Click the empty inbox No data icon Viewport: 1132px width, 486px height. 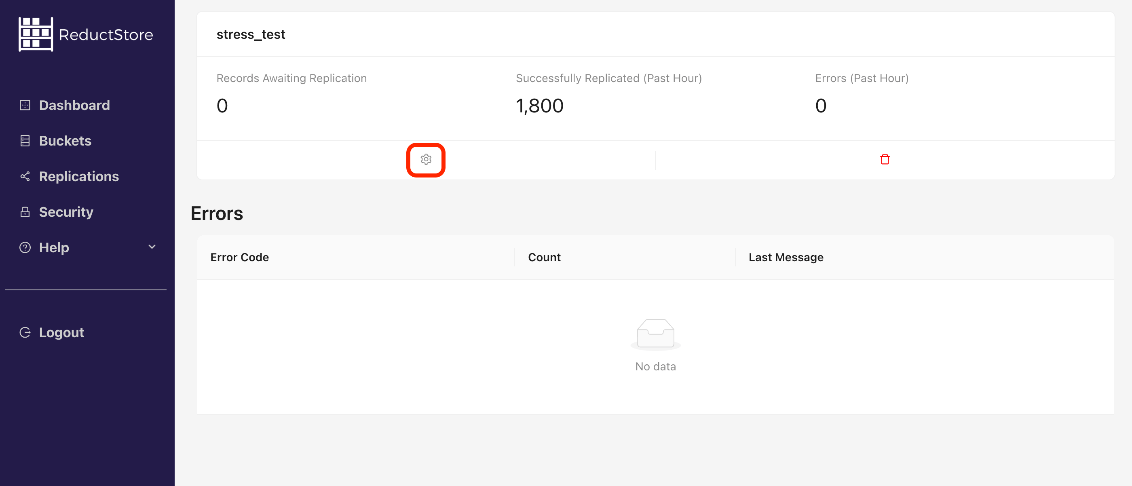tap(655, 334)
